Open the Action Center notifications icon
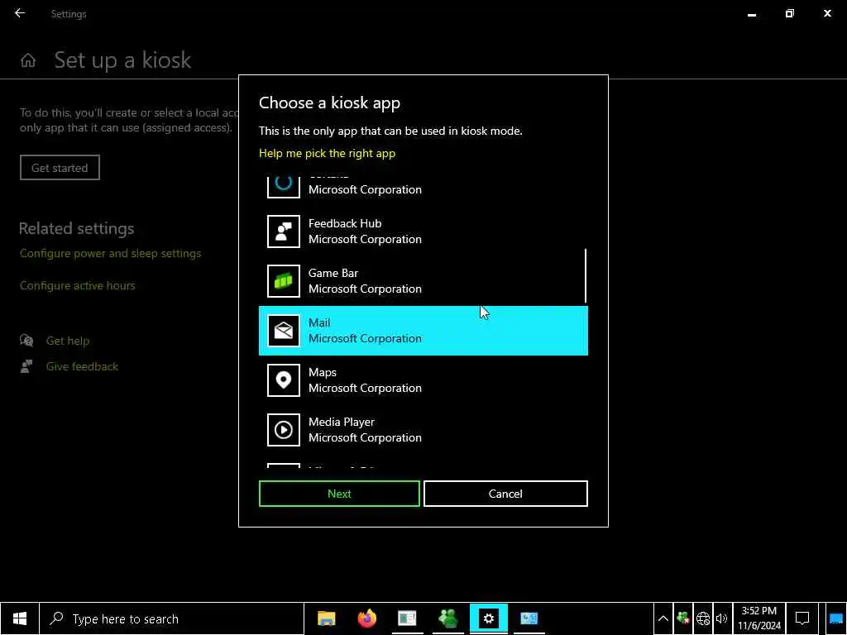This screenshot has height=635, width=847. pyautogui.click(x=802, y=618)
